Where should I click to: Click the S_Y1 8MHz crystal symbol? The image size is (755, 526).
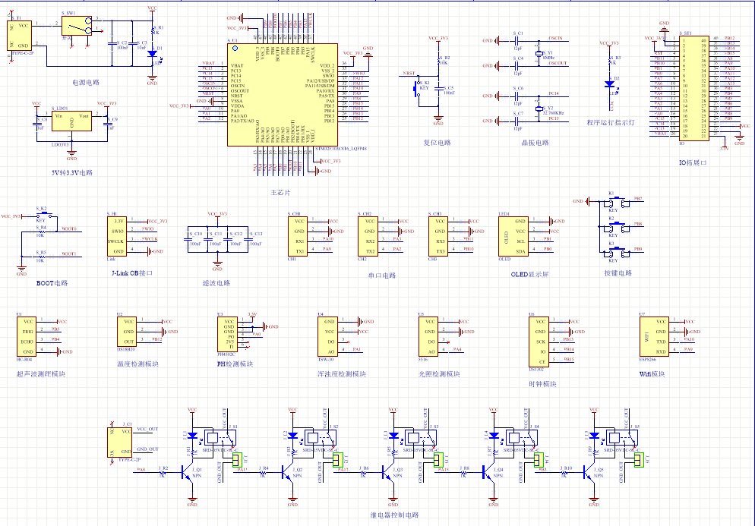[539, 54]
